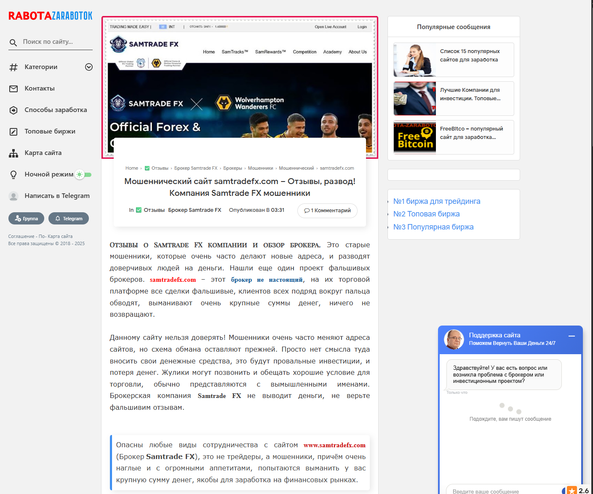593x494 pixels.
Task: Expand the Категории dropdown chevron
Action: (x=89, y=67)
